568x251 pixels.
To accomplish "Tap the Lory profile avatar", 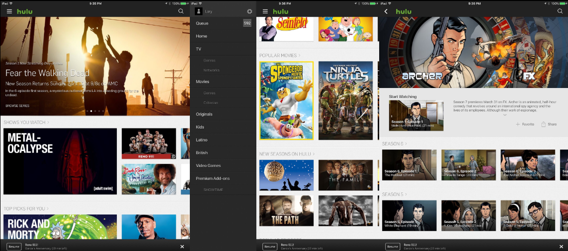I will [198, 11].
